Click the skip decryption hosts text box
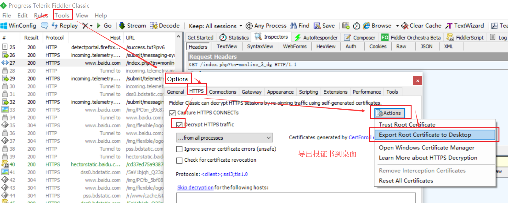The image size is (508, 203). point(296,198)
